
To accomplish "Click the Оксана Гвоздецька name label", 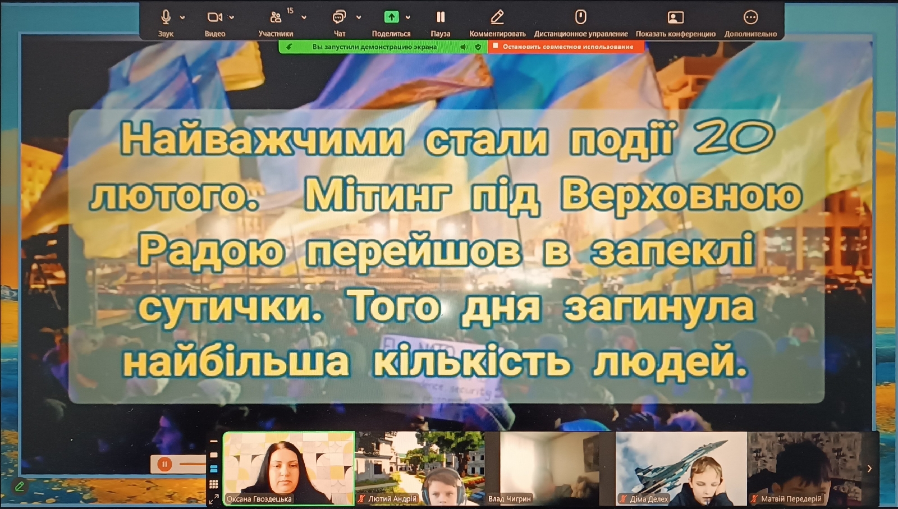I will [x=259, y=498].
